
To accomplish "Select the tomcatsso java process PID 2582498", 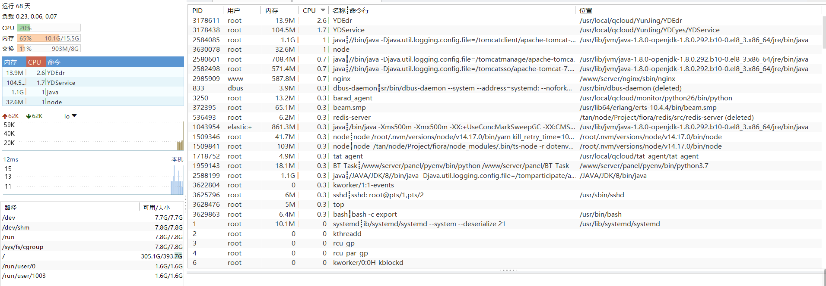I will [505, 68].
